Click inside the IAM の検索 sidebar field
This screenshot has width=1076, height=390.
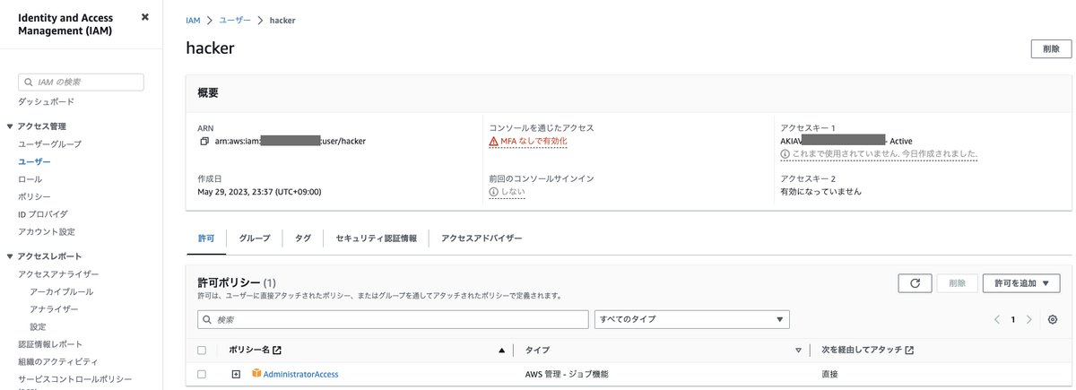(81, 82)
